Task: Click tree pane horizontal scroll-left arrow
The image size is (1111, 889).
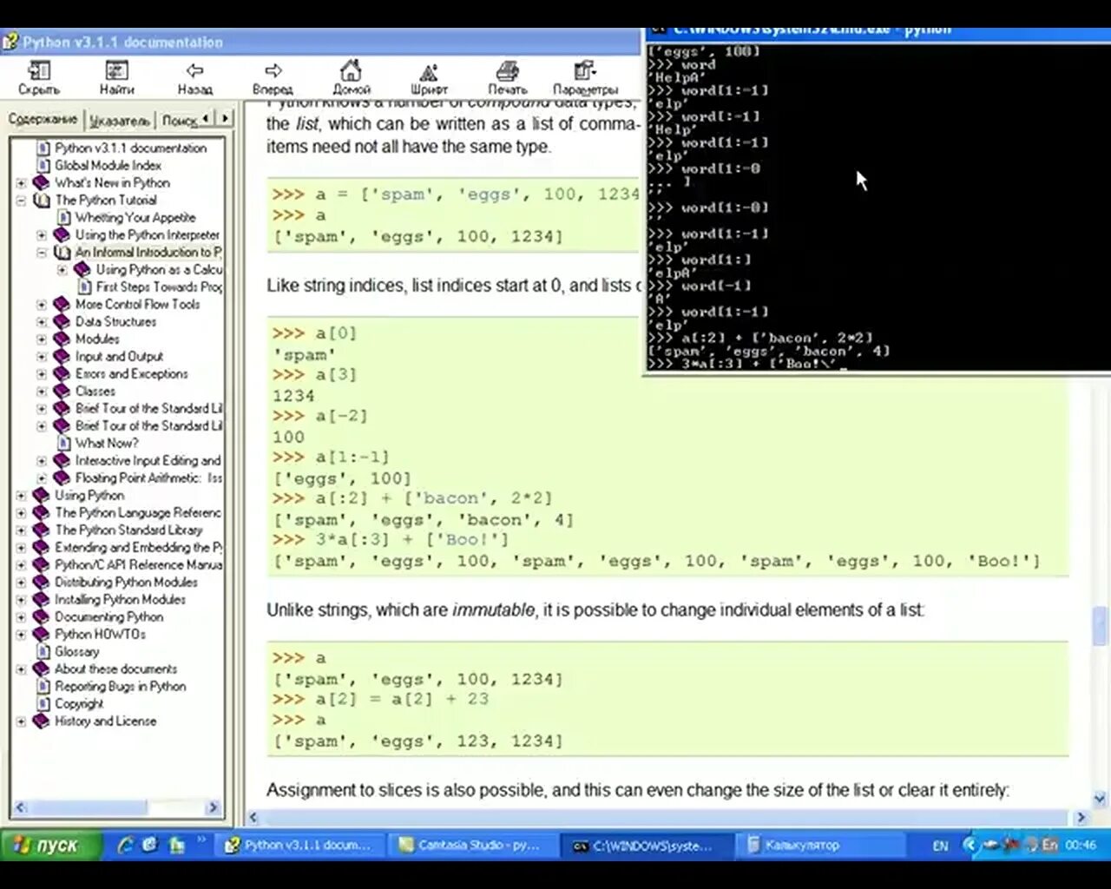Action: (x=21, y=807)
